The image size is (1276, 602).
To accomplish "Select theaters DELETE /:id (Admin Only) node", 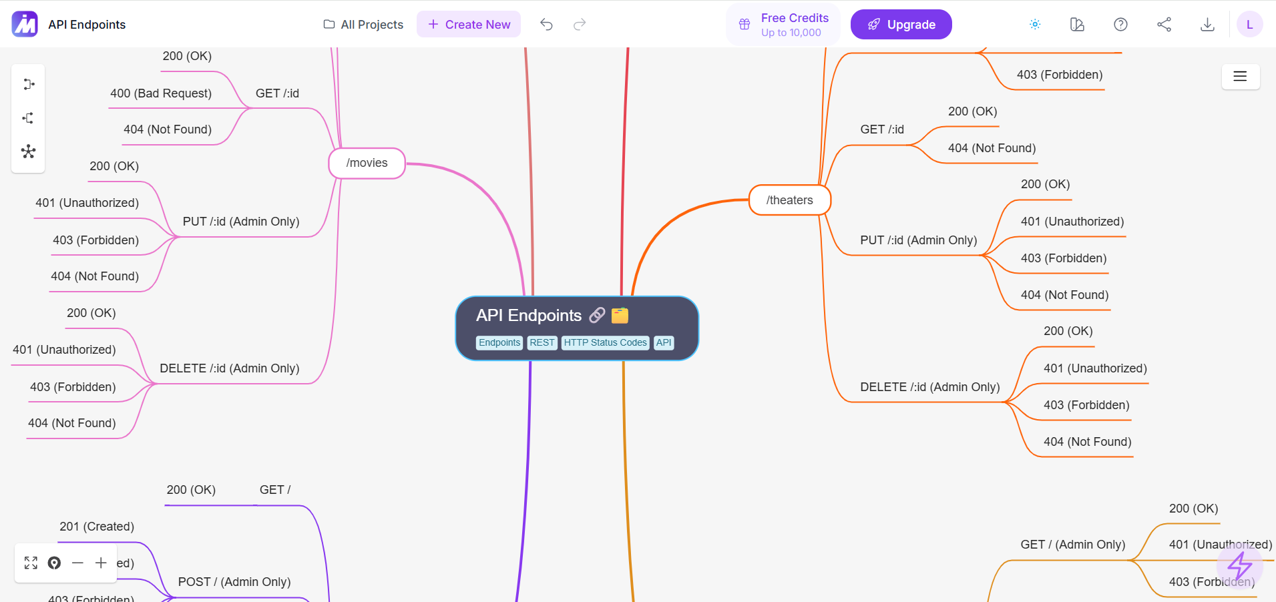I will 930,387.
